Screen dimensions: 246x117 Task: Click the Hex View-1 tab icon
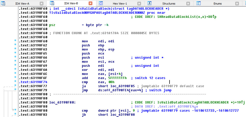pyautogui.click(x=101, y=3)
